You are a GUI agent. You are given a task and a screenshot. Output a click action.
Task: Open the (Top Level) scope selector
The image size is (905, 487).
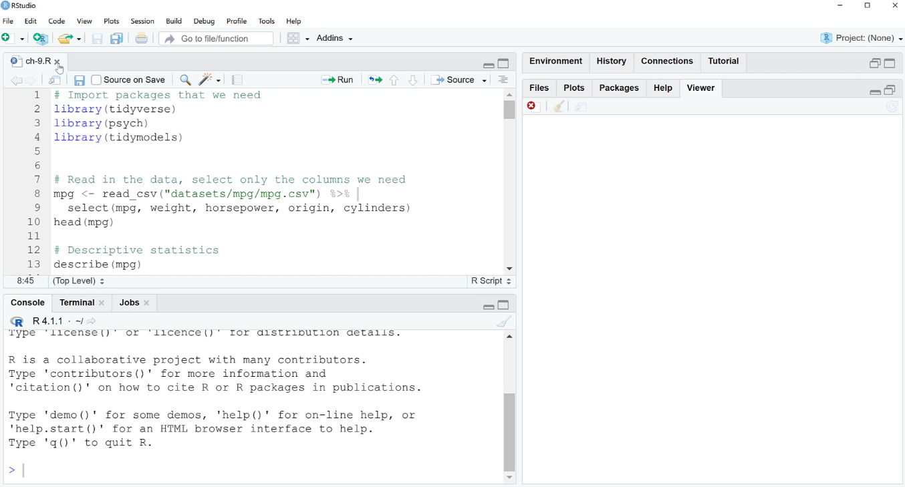point(79,281)
